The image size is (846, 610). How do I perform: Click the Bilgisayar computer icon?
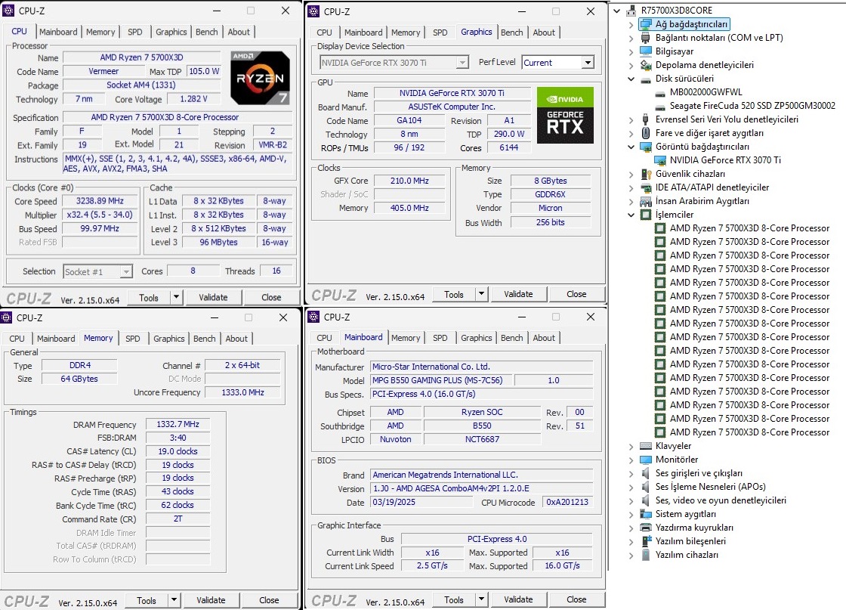[645, 51]
